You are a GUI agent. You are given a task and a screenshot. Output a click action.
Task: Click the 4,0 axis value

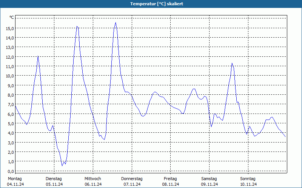pos(11,133)
